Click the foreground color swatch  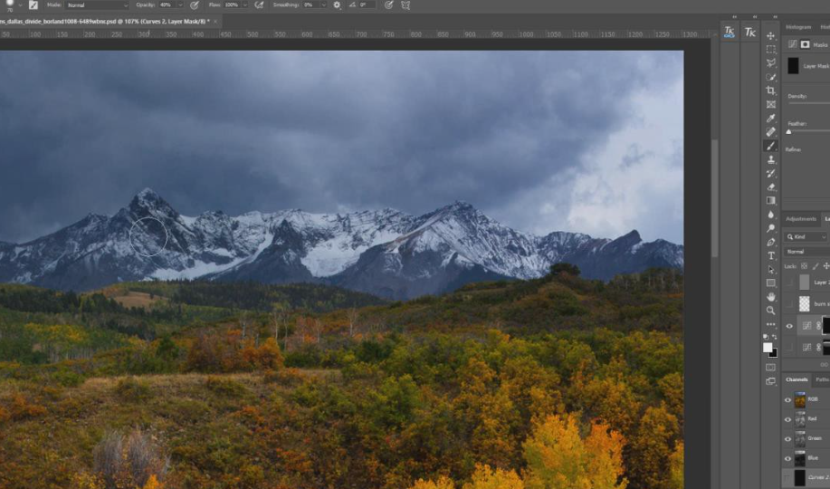pos(768,348)
